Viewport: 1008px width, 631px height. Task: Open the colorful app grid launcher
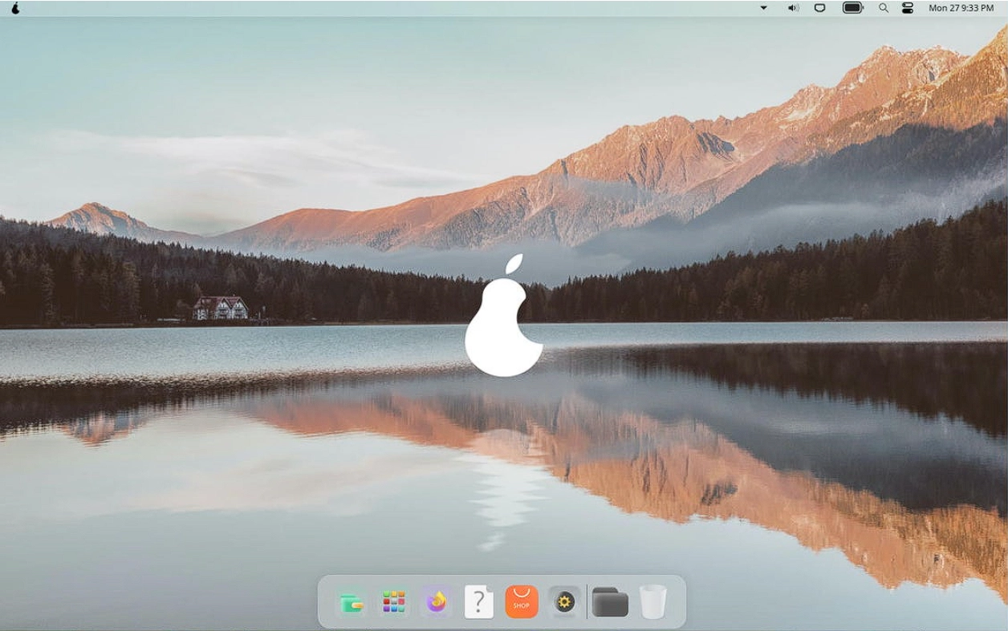tap(393, 601)
